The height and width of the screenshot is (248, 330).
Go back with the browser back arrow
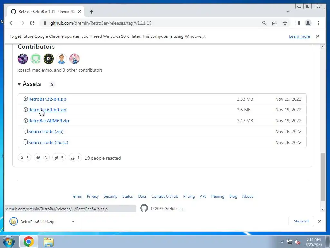click(x=12, y=23)
